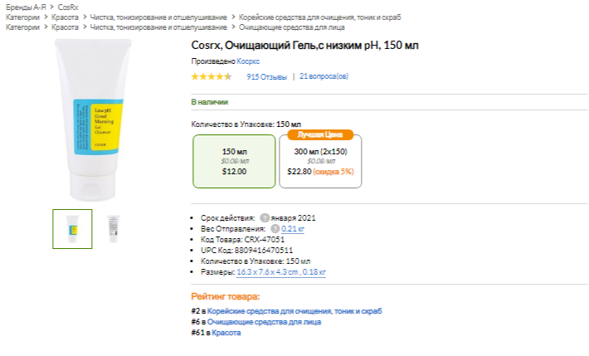The width and height of the screenshot is (589, 356).
Task: Click the 16.3 x 7.6 x 4.3 cm dimensions link
Action: click(281, 271)
